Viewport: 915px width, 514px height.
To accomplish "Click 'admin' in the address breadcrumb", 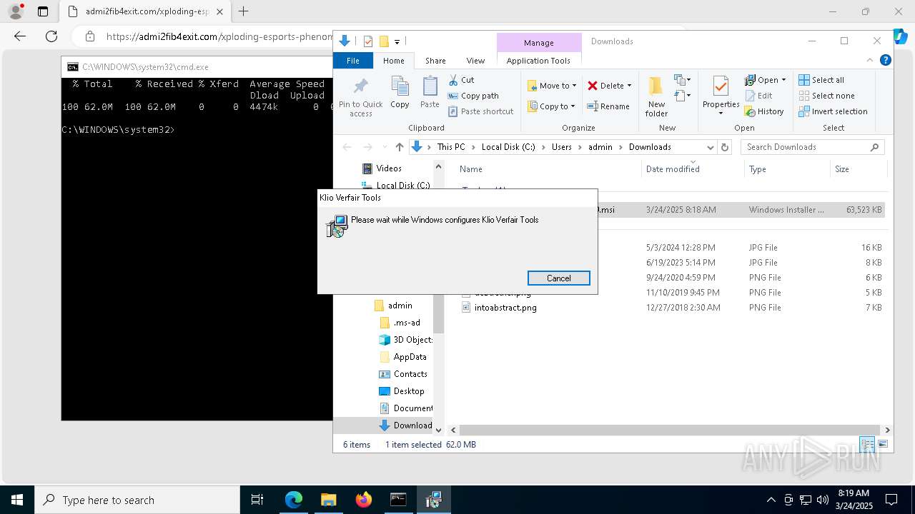I will pos(600,147).
